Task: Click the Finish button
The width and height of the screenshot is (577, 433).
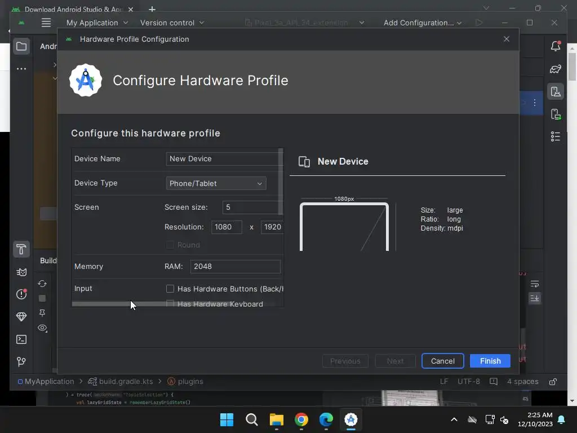Action: coord(490,361)
